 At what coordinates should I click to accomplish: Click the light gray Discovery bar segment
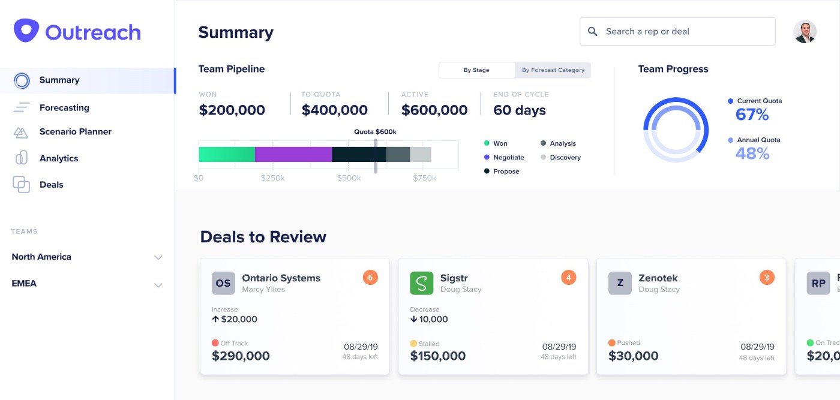(x=421, y=154)
